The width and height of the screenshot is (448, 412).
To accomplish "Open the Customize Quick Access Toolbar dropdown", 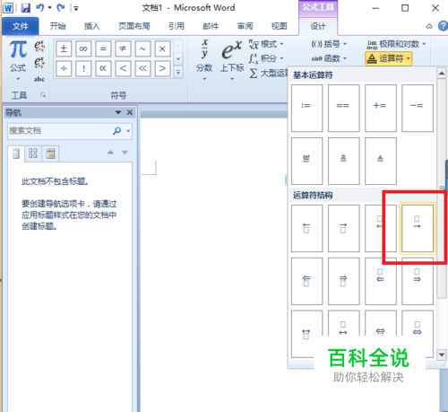I will [x=76, y=9].
